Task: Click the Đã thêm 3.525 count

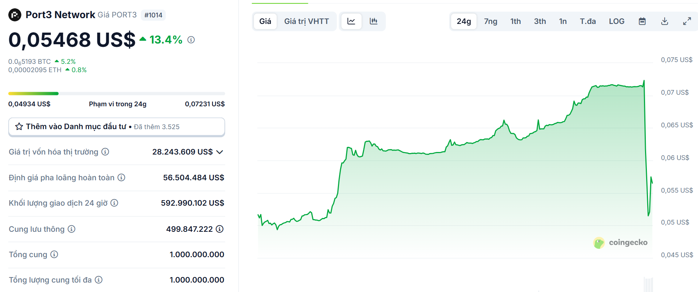Action: 157,127
